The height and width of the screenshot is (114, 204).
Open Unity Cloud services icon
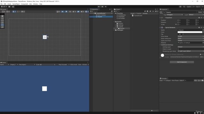pyautogui.click(x=9, y=7)
